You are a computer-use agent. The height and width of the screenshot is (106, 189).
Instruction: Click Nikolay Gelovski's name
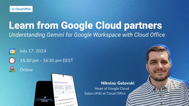point(118,83)
